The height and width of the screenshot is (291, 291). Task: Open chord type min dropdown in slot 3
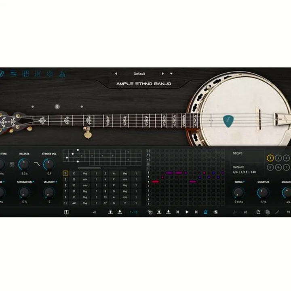85,179
